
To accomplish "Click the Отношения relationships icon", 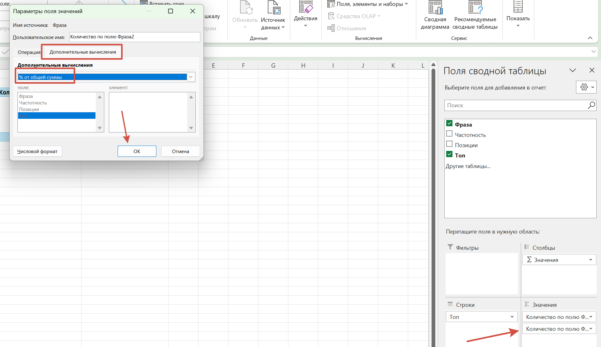I will [331, 28].
